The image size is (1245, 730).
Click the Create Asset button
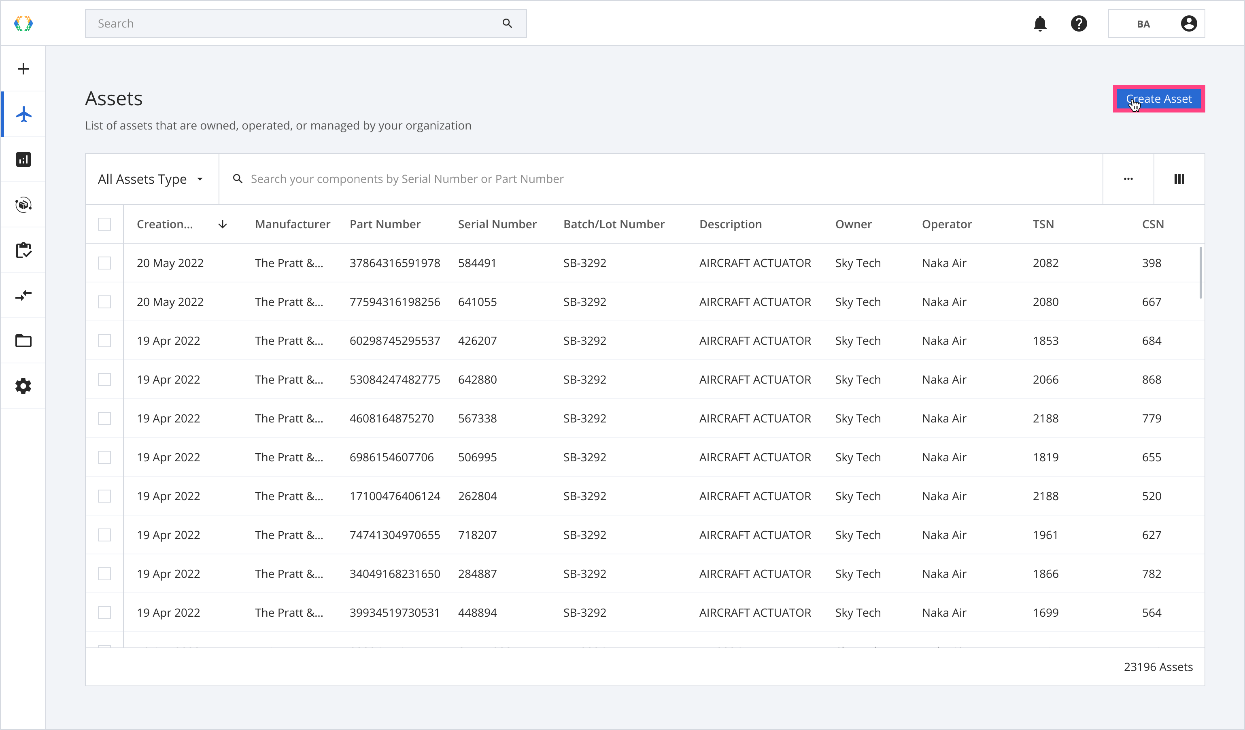(x=1158, y=99)
